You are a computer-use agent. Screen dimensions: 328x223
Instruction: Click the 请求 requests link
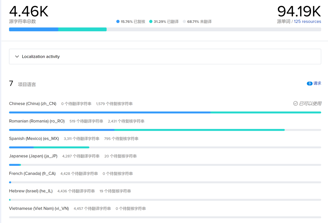pos(317,83)
